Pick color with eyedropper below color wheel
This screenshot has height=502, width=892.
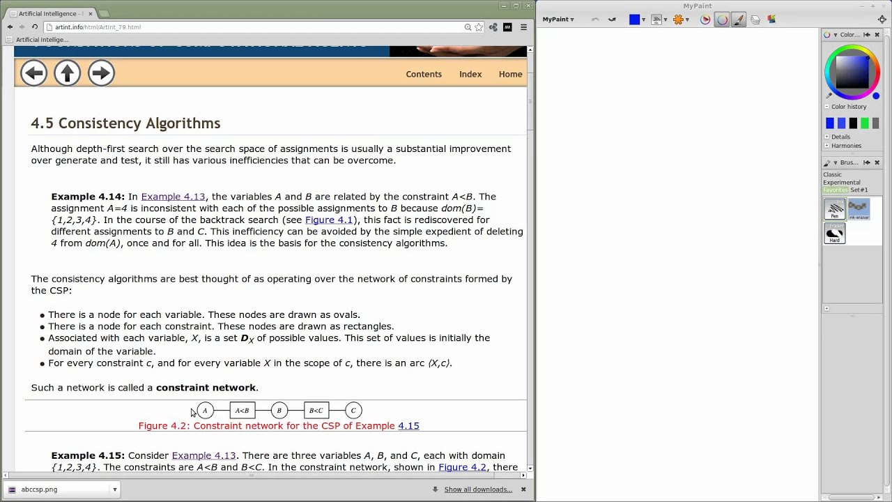pos(829,96)
